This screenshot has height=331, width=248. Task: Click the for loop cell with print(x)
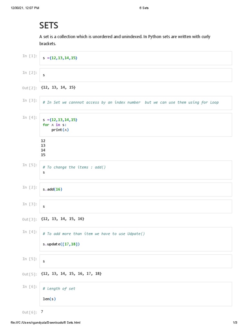[x=136, y=125]
